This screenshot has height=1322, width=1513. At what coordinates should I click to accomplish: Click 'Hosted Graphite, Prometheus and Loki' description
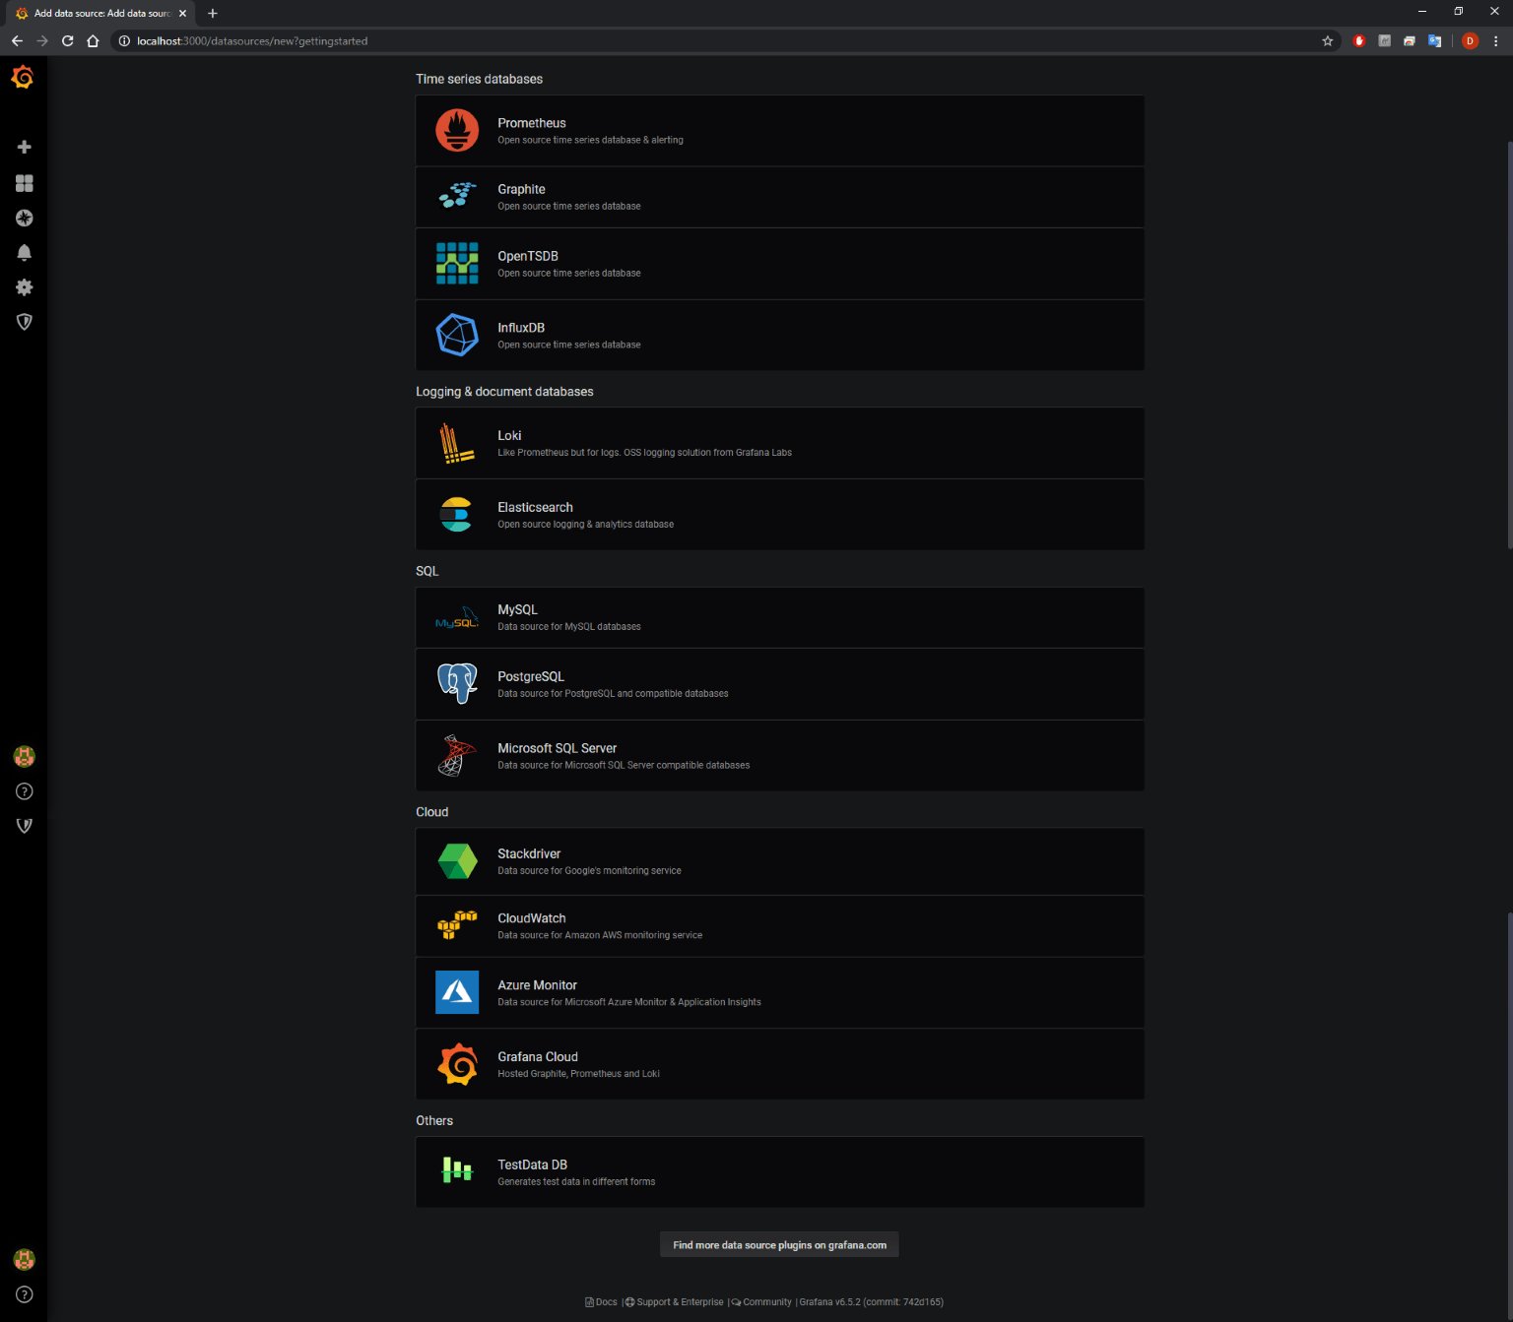pyautogui.click(x=578, y=1074)
